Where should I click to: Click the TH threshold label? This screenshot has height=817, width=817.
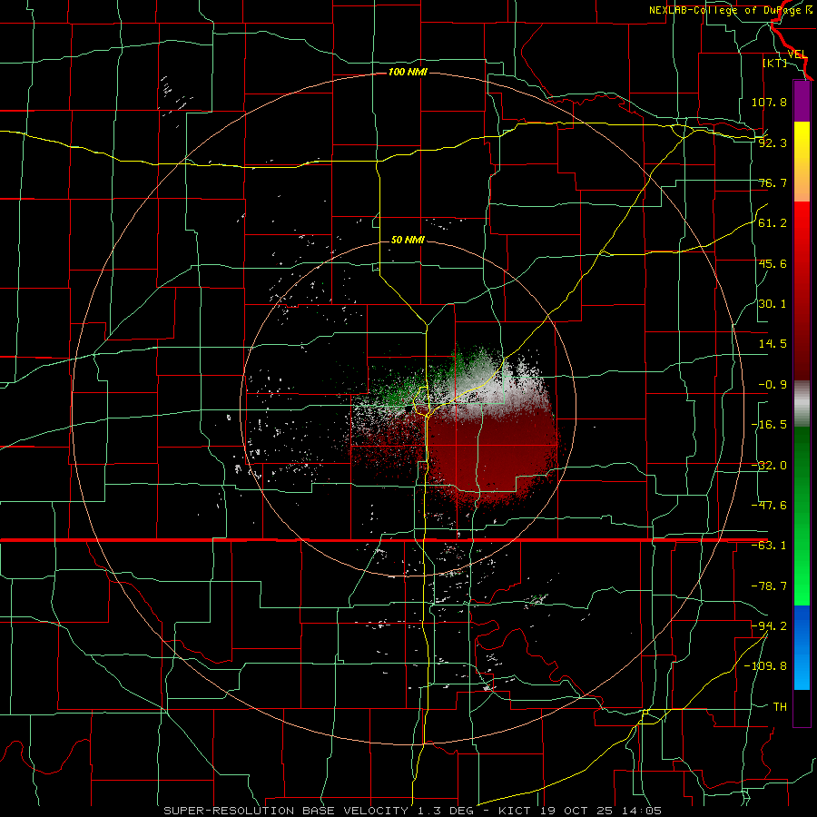click(780, 706)
